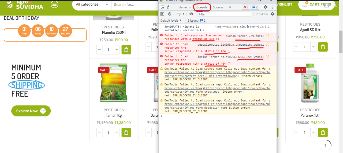The image size is (343, 153).
Task: Clear the console with the ban icon
Action: (x=170, y=14)
